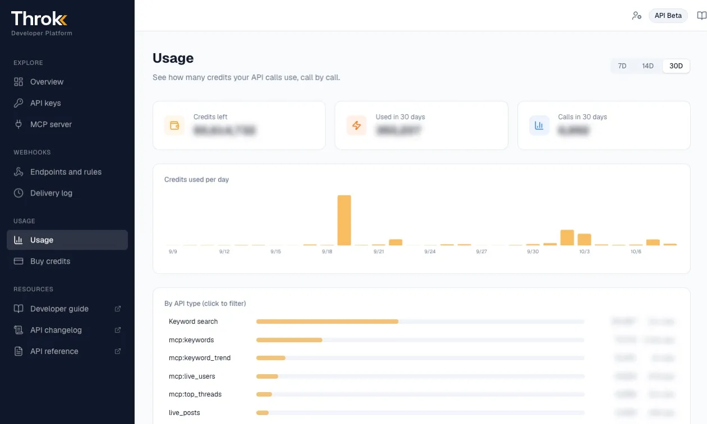Click external link icon beside Developer guide
This screenshot has width=707, height=424.
point(118,309)
